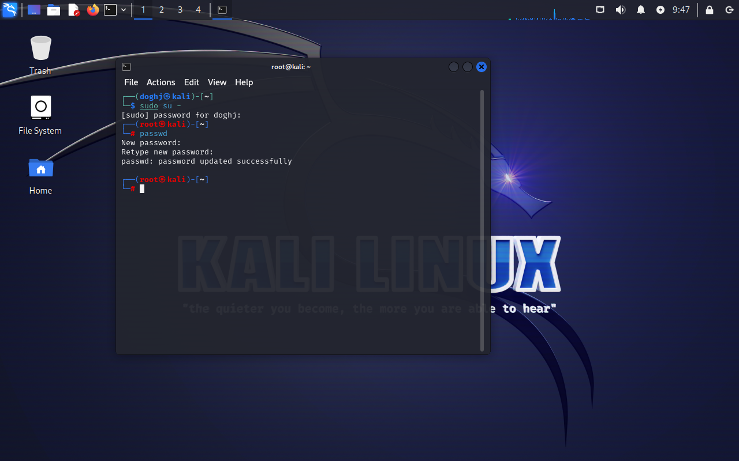
Task: Select the Trash desktop icon
Action: point(40,55)
